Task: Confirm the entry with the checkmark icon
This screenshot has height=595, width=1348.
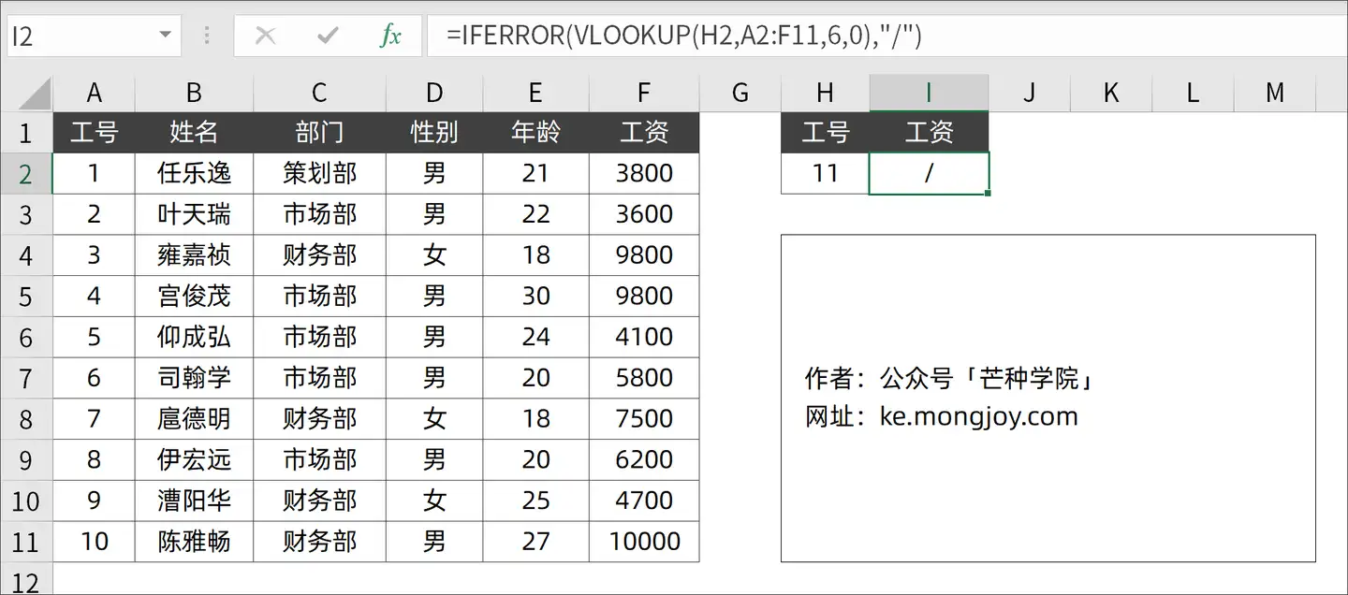Action: [328, 36]
